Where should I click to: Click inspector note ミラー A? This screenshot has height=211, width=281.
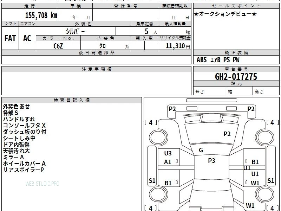(x=13, y=157)
